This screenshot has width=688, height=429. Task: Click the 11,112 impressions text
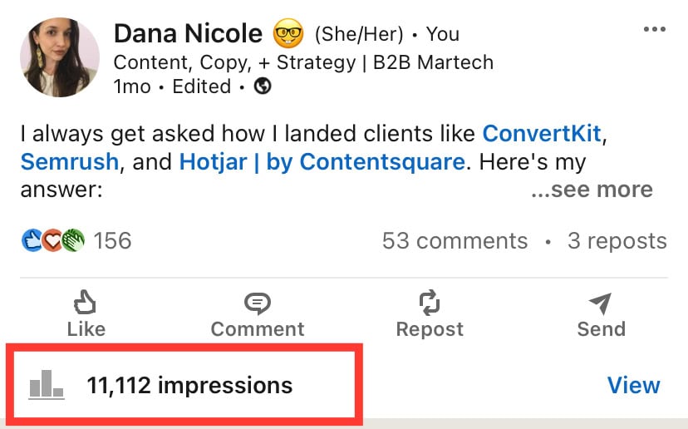point(189,385)
